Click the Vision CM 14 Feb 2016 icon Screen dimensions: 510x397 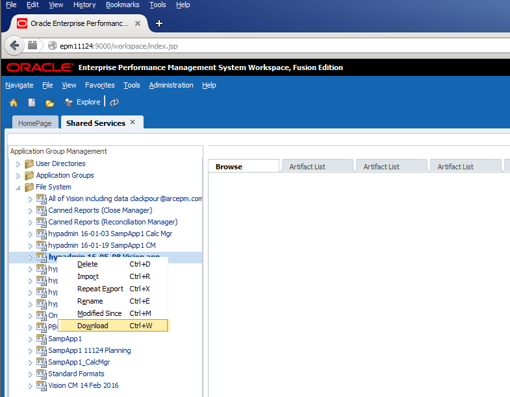(42, 385)
